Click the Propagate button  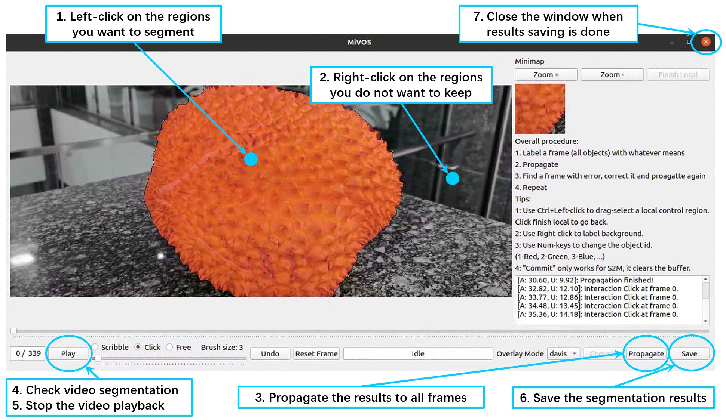[x=646, y=353]
